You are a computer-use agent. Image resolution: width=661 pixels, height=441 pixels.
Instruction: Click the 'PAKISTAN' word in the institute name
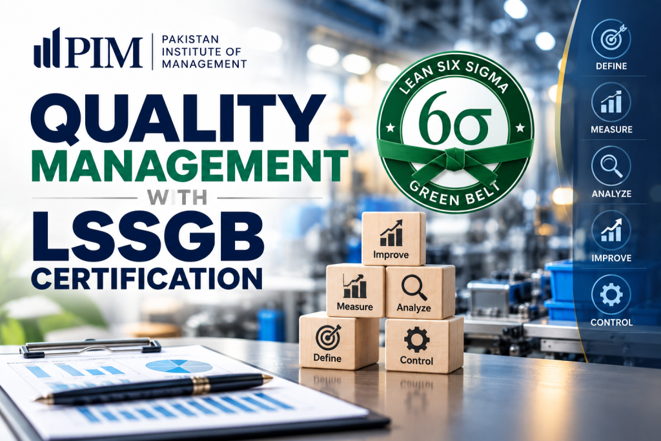[x=190, y=39]
